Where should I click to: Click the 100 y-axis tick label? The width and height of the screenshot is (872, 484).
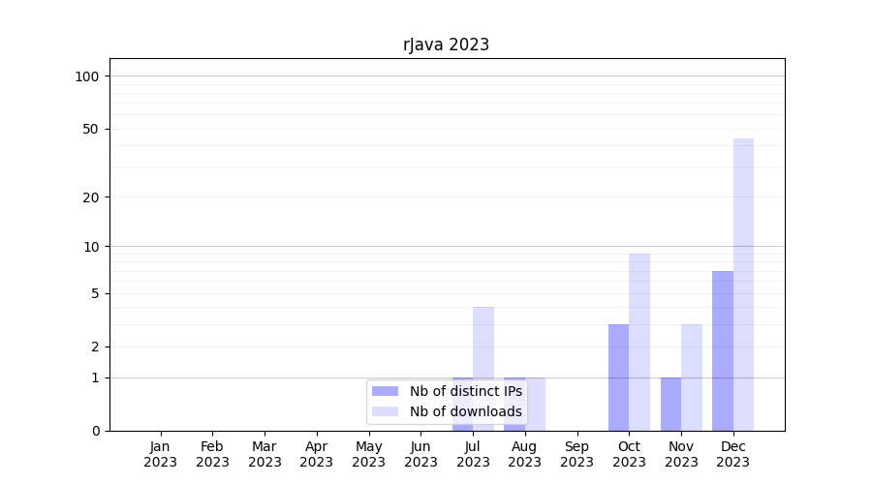point(87,76)
